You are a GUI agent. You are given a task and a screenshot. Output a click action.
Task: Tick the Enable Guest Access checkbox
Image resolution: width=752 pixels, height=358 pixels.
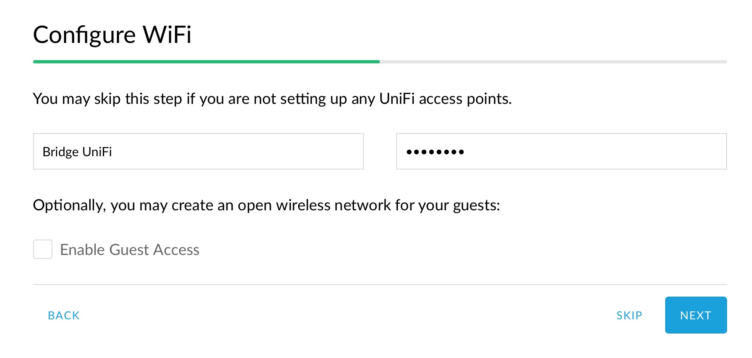[43, 249]
